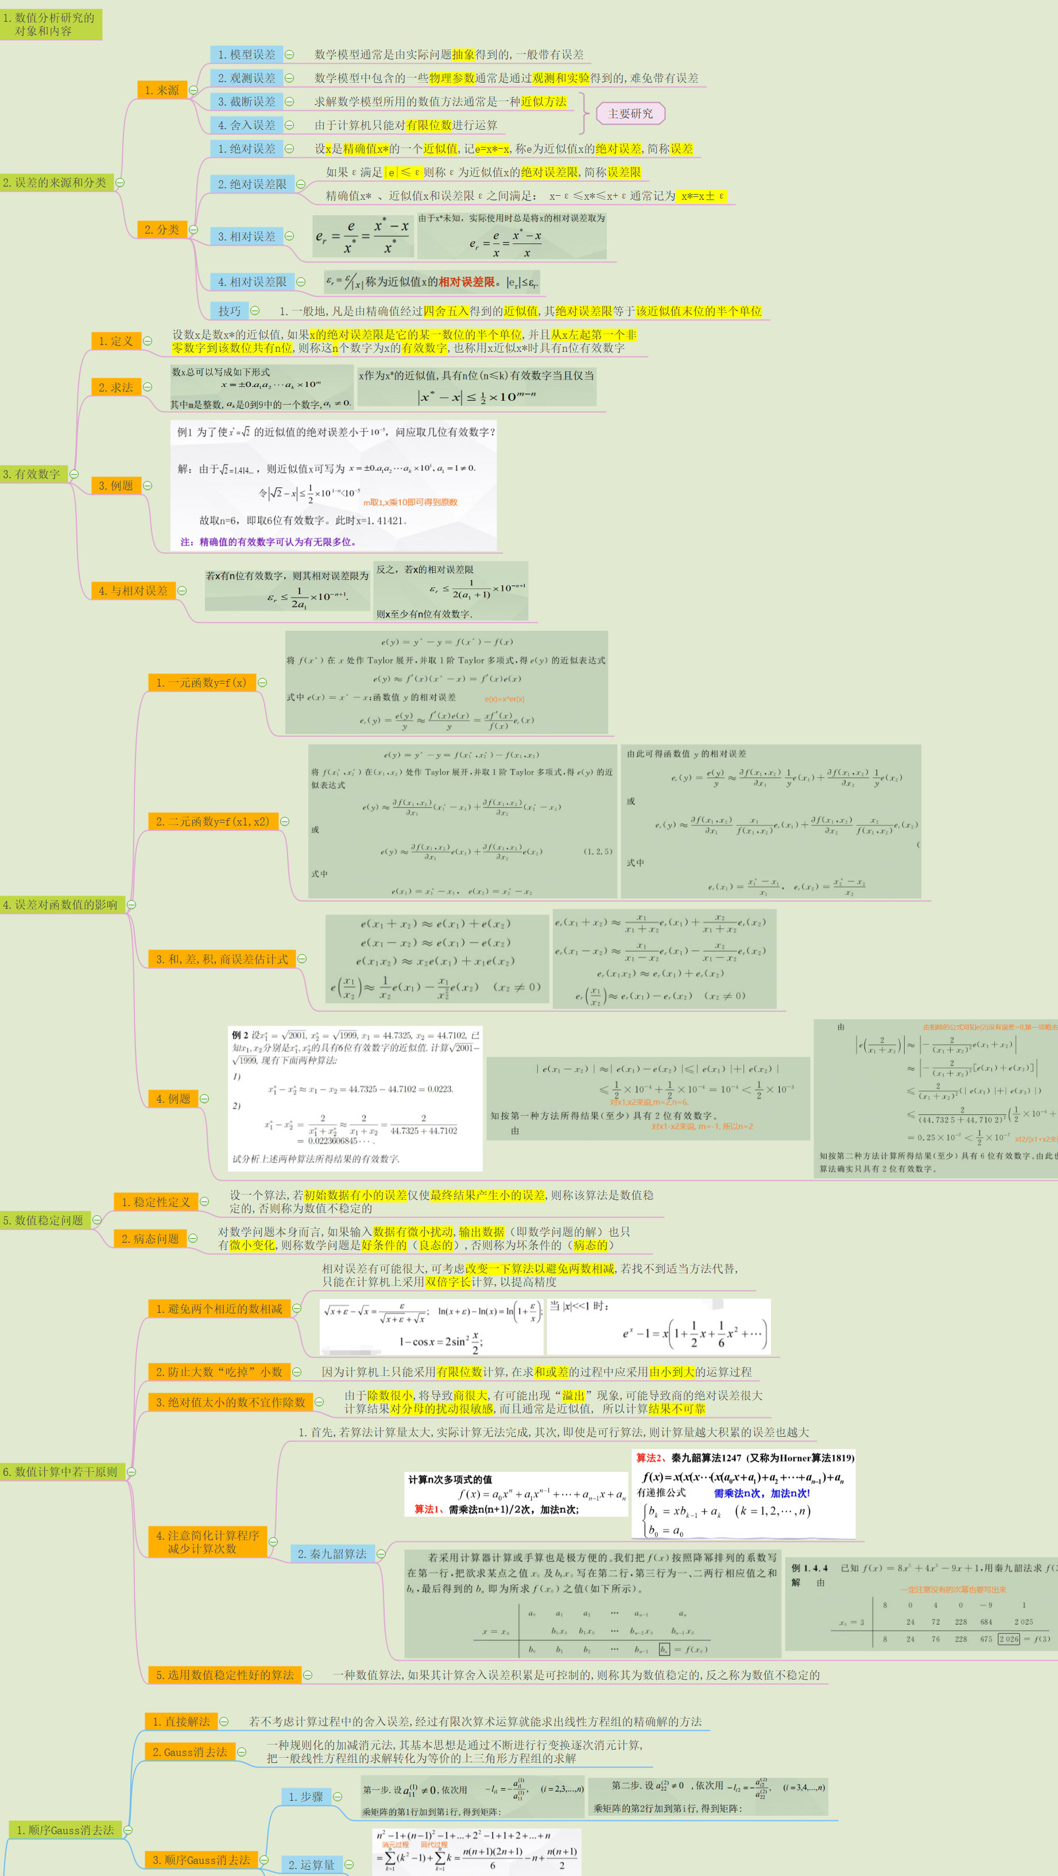Collapse toggle next to '2. 绝对误差限'
Screen dimensions: 1058x1876
point(301,184)
